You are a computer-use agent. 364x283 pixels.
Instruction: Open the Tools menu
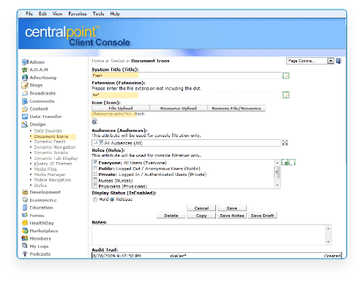coord(98,14)
